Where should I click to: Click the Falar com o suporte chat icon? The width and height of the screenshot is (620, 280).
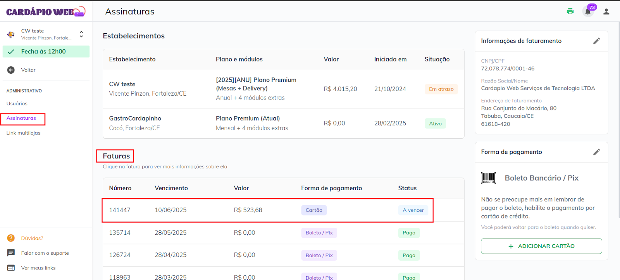[11, 253]
